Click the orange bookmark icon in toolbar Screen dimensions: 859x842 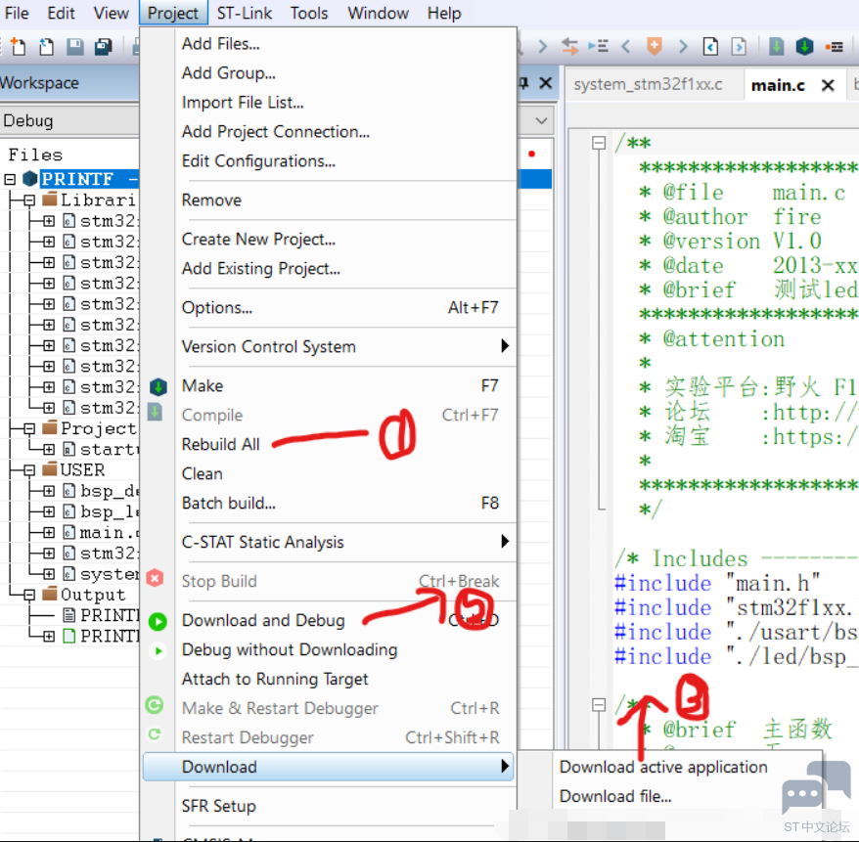[654, 46]
